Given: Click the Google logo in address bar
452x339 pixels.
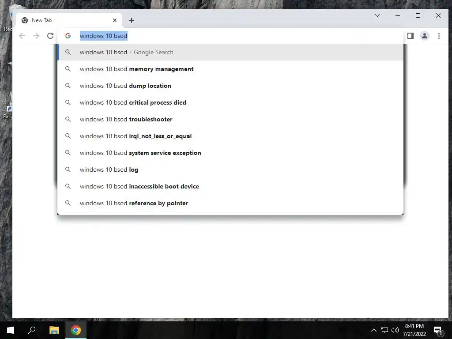Looking at the screenshot, I should [x=68, y=36].
